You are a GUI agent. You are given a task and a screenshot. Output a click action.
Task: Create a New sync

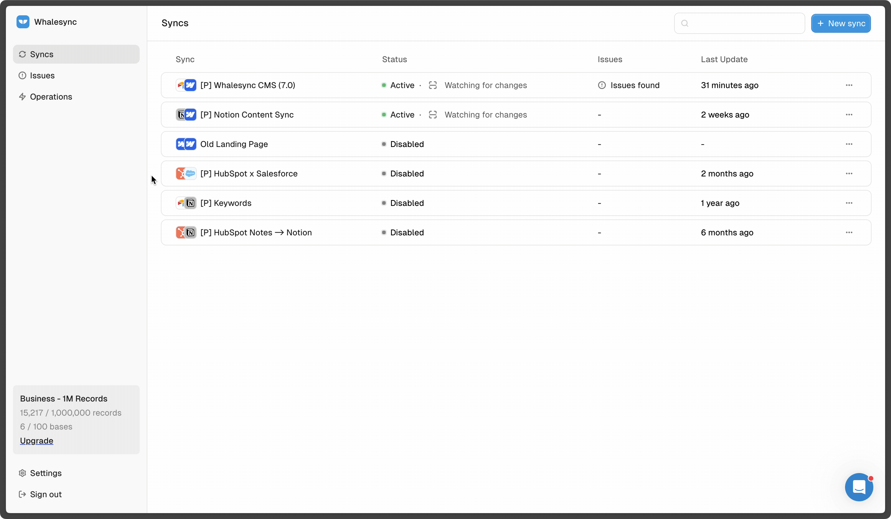click(x=841, y=23)
